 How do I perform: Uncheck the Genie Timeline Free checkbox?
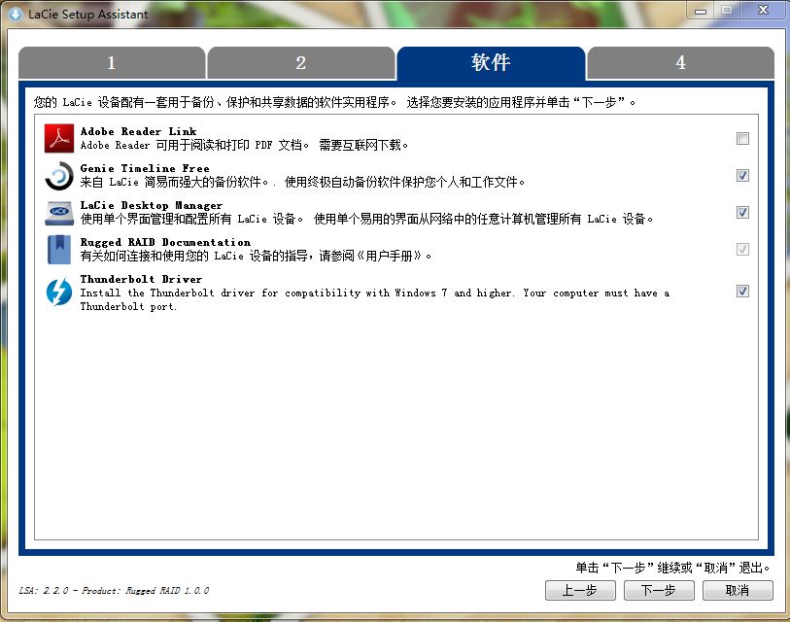[742, 176]
